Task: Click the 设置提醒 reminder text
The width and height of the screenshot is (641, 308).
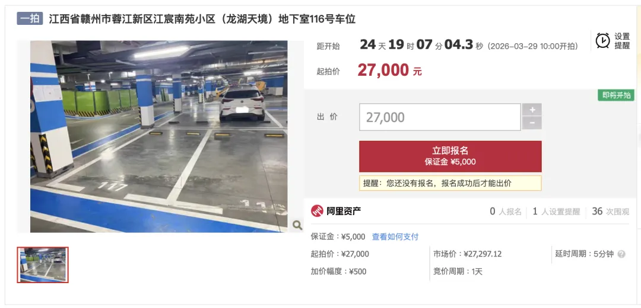Action: tap(622, 41)
